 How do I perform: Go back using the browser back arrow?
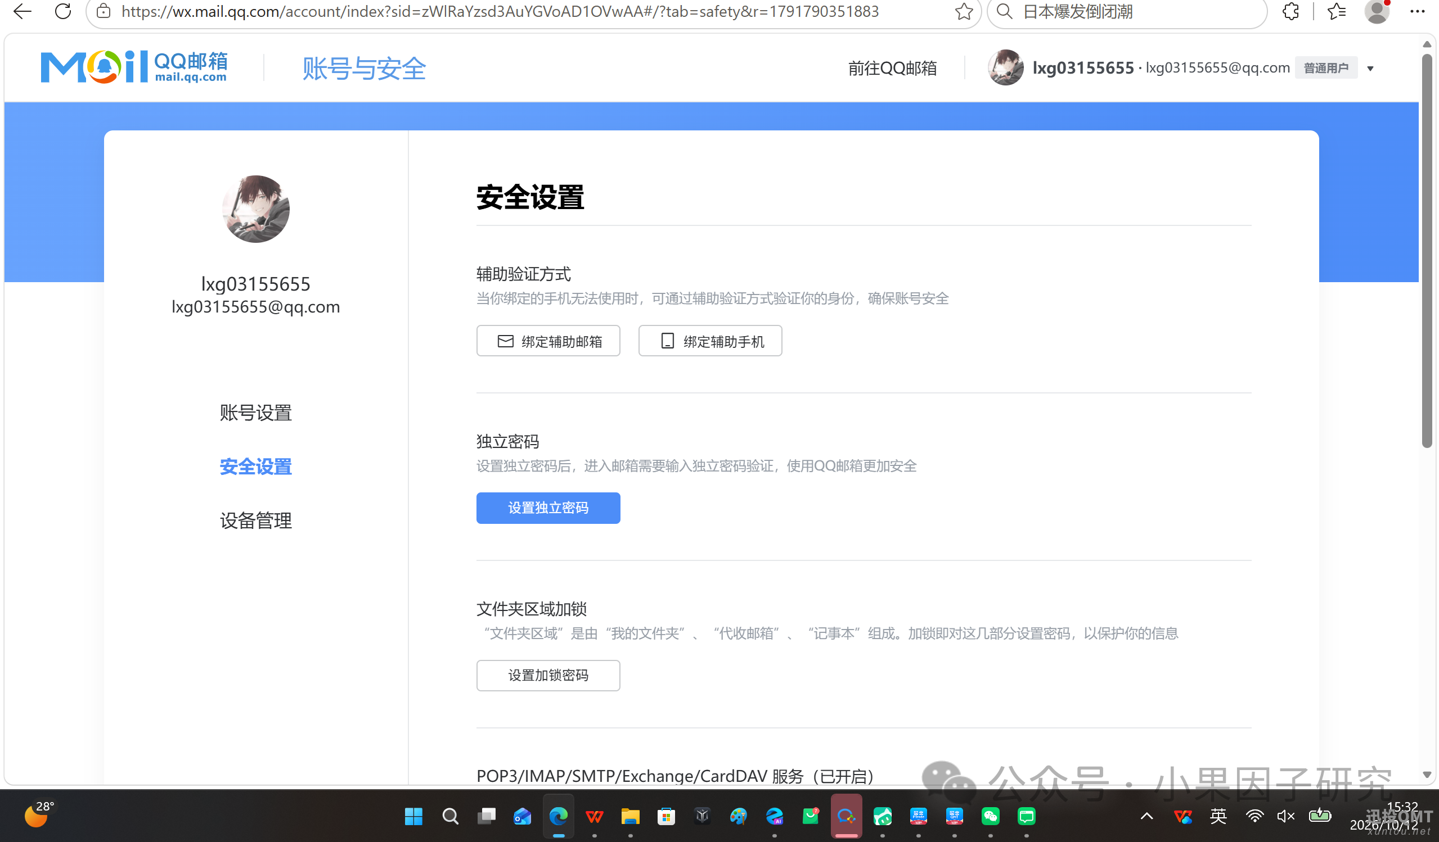23,11
